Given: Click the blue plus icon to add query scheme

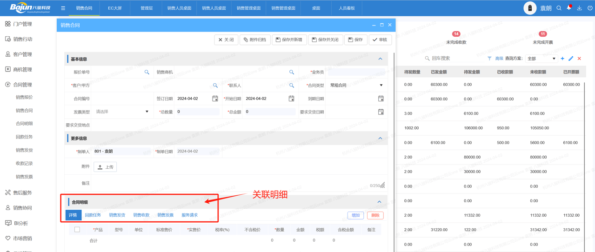Looking at the screenshot, I should (x=562, y=59).
